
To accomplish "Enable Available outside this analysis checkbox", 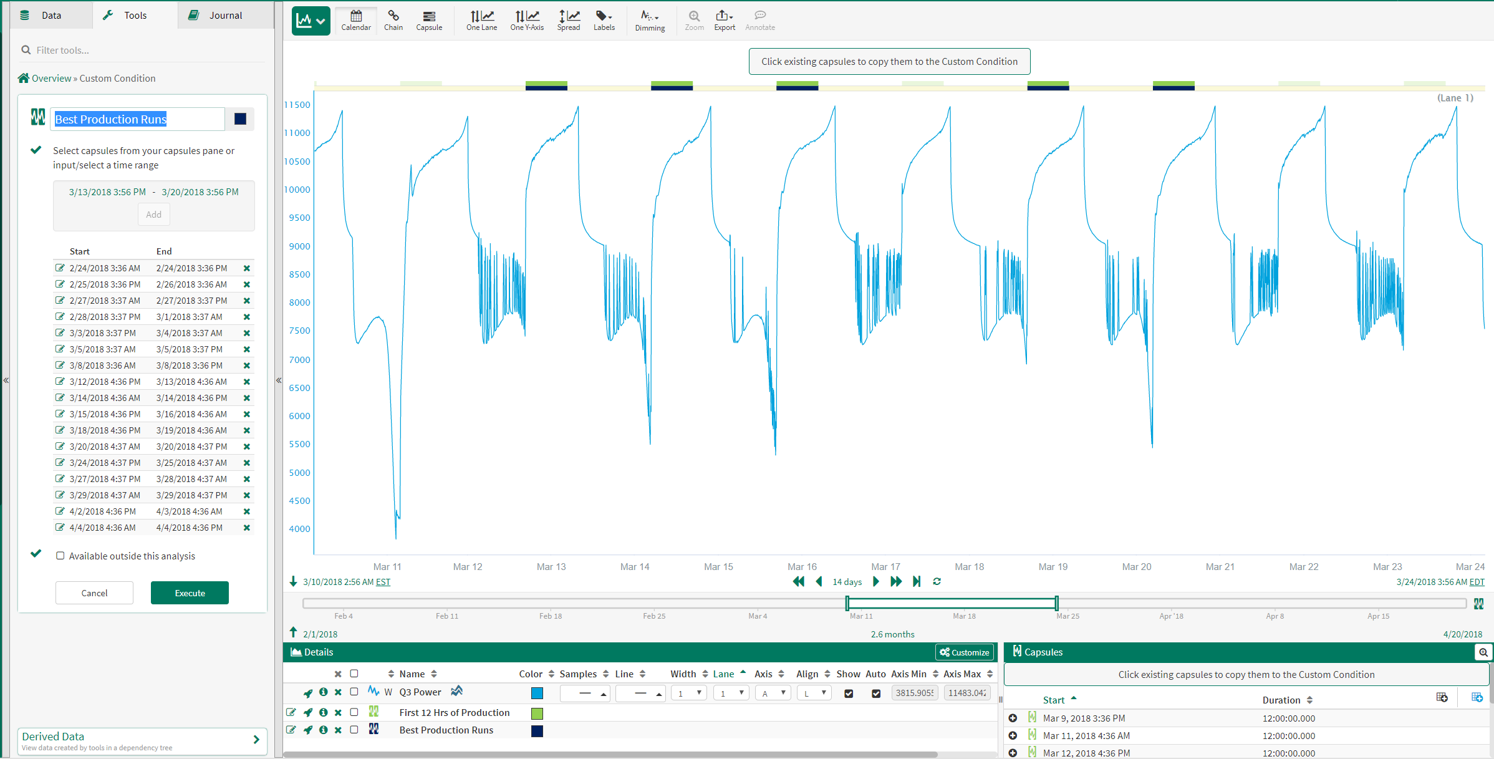I will click(x=60, y=556).
